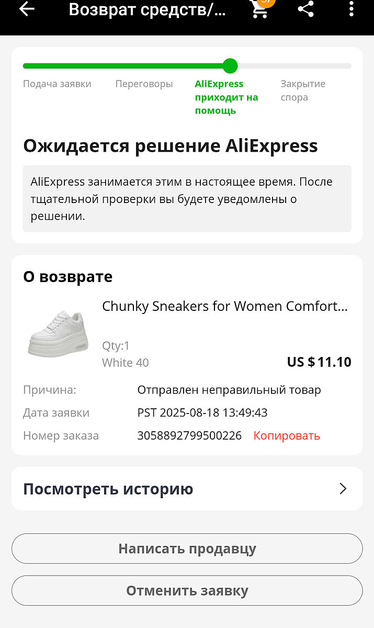
Task: Tap the share icon
Action: [x=305, y=9]
